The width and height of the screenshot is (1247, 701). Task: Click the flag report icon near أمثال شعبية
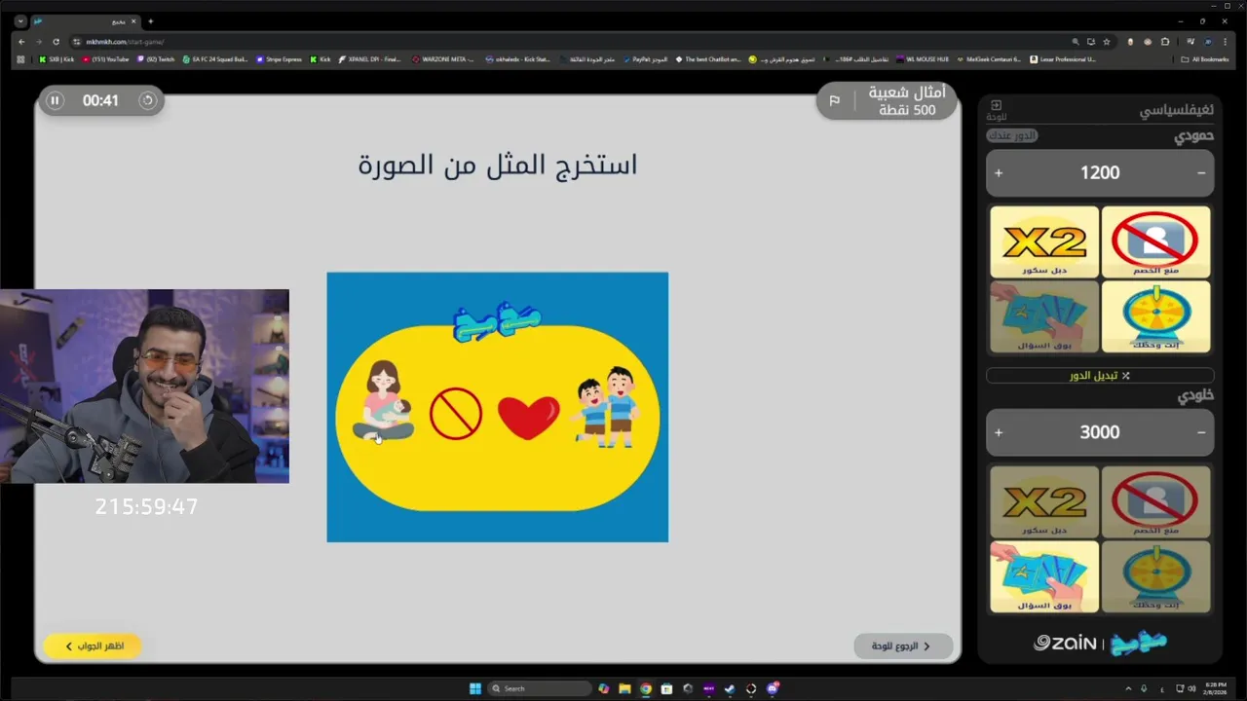tap(834, 100)
